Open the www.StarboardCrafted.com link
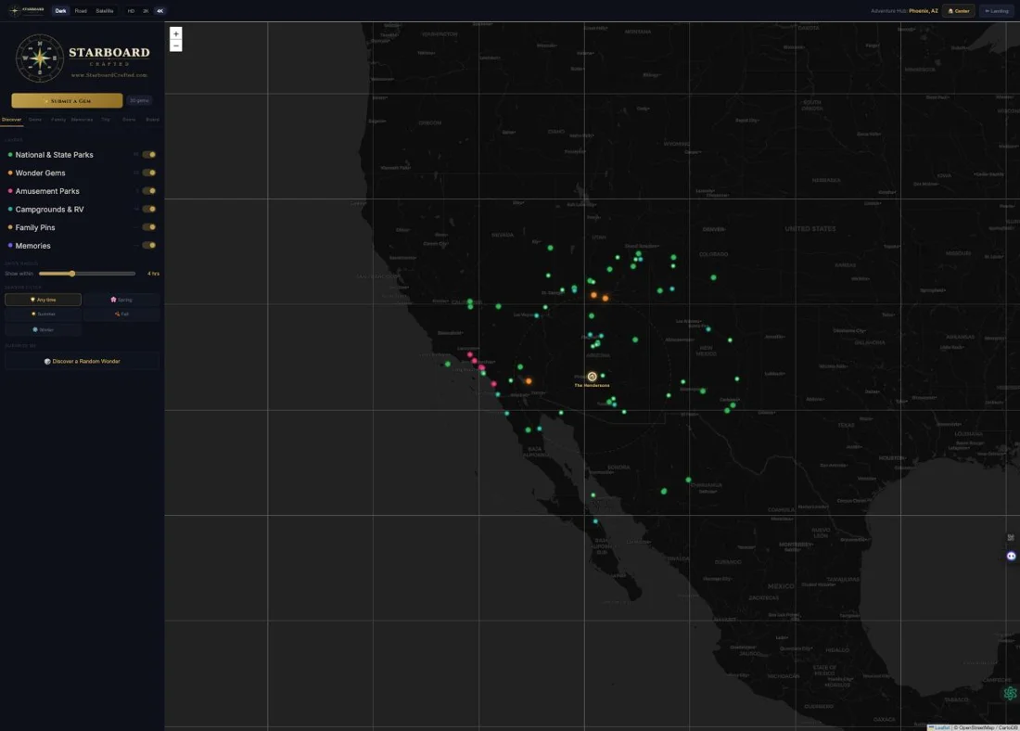The height and width of the screenshot is (731, 1020). click(x=109, y=75)
